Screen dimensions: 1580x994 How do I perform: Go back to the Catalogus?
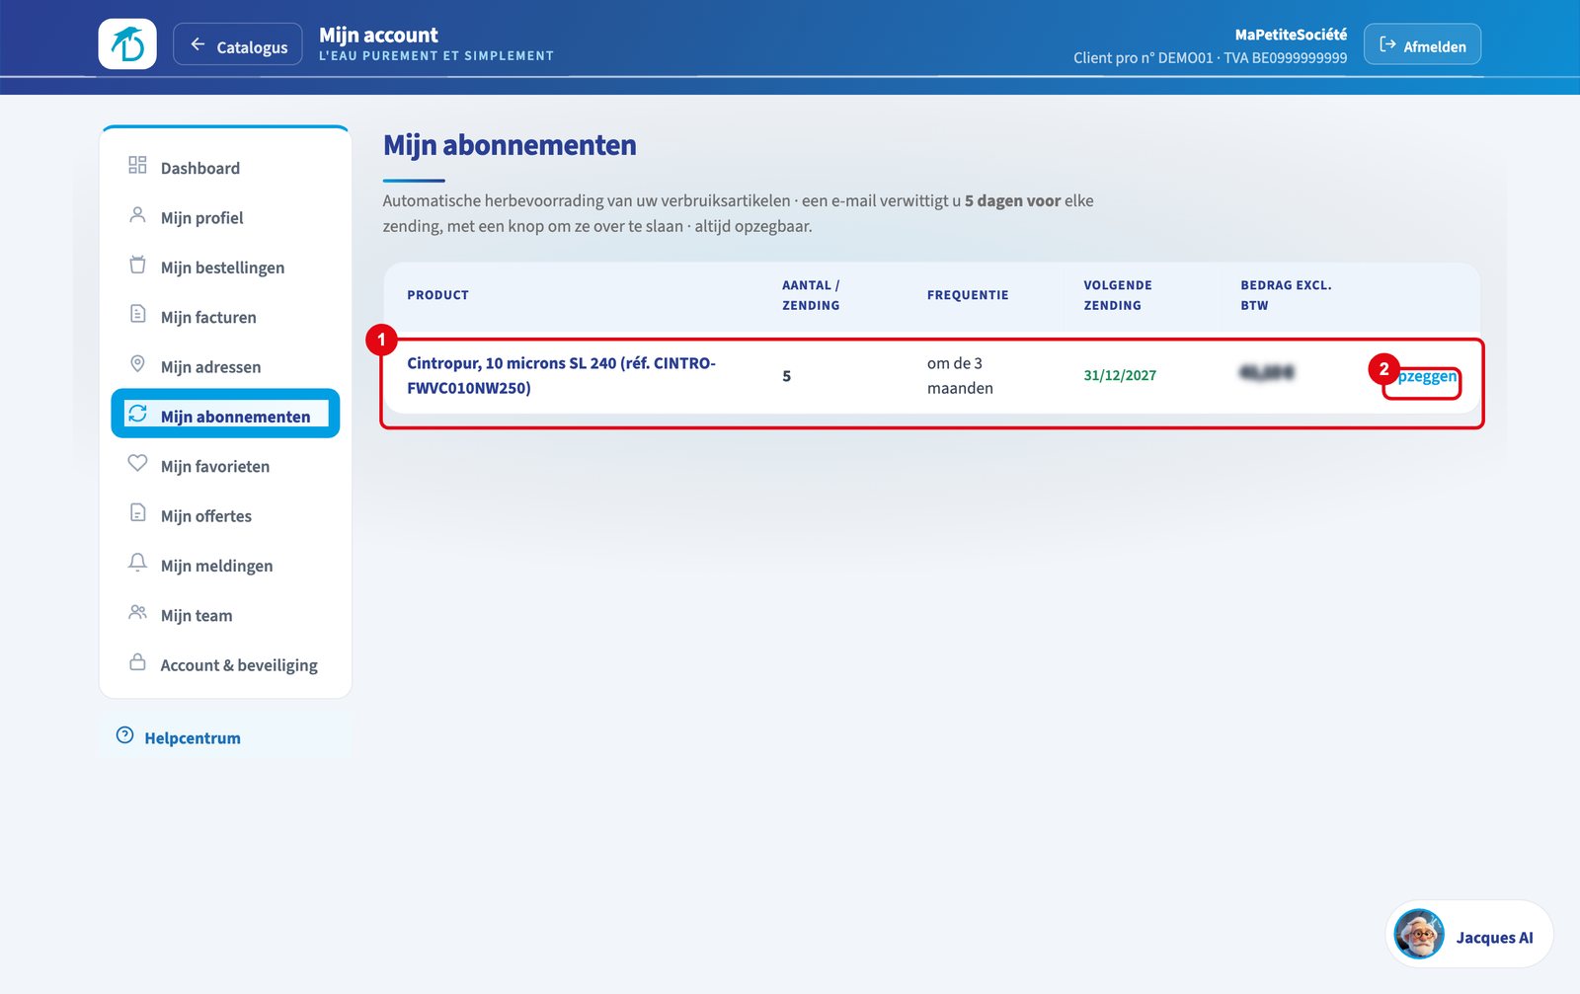pyautogui.click(x=238, y=44)
